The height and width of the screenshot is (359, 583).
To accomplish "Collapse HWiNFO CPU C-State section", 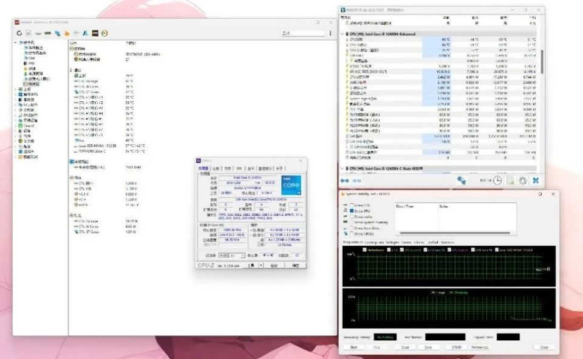I will [x=342, y=169].
